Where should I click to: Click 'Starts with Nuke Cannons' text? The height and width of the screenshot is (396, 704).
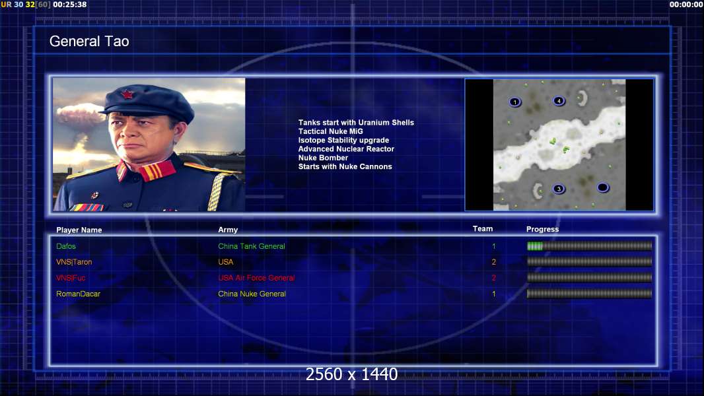click(345, 166)
